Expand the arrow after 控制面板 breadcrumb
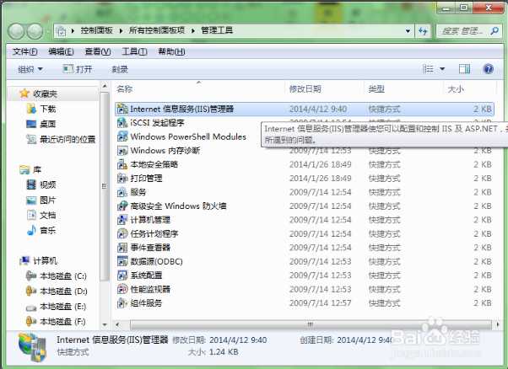This screenshot has width=508, height=369. click(121, 30)
